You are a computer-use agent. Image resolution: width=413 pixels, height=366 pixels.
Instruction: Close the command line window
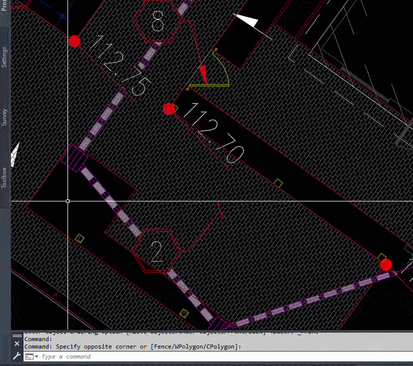click(17, 344)
